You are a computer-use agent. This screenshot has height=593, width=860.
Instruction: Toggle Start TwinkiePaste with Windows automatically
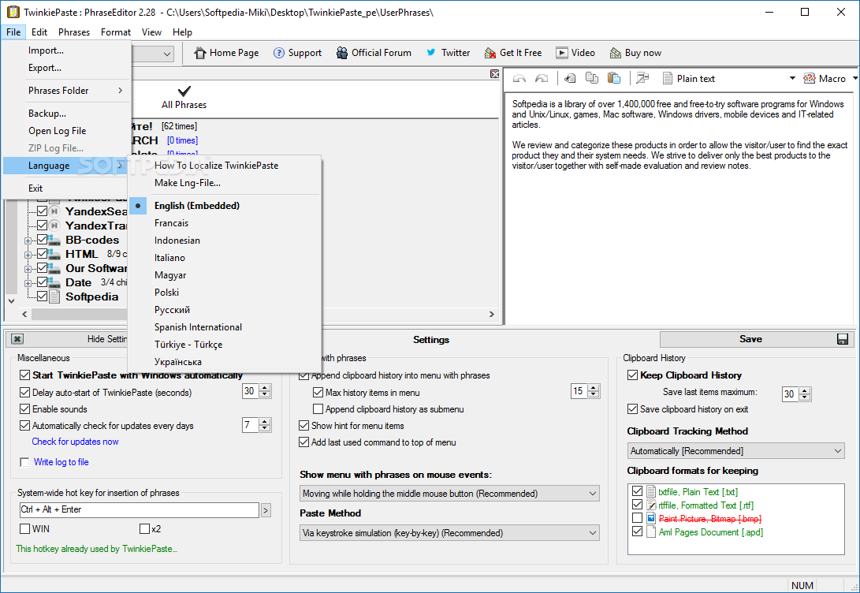[24, 375]
